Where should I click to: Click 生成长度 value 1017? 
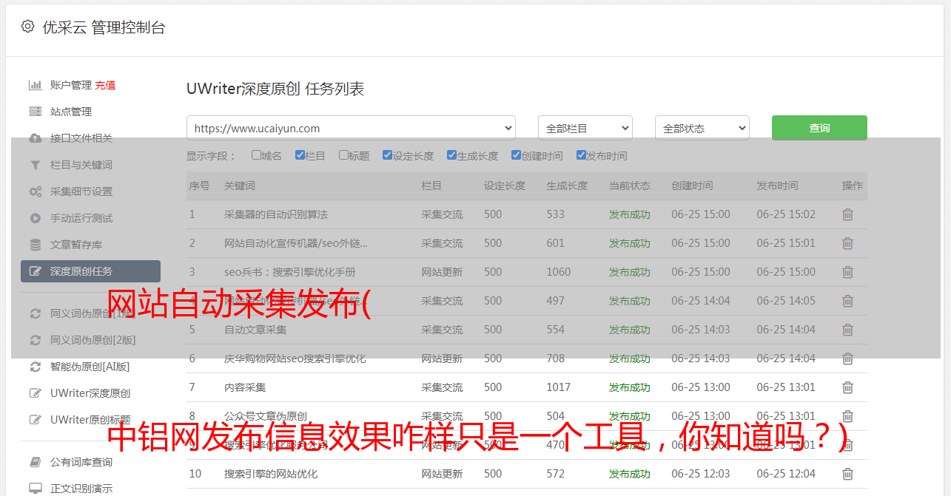pos(559,387)
